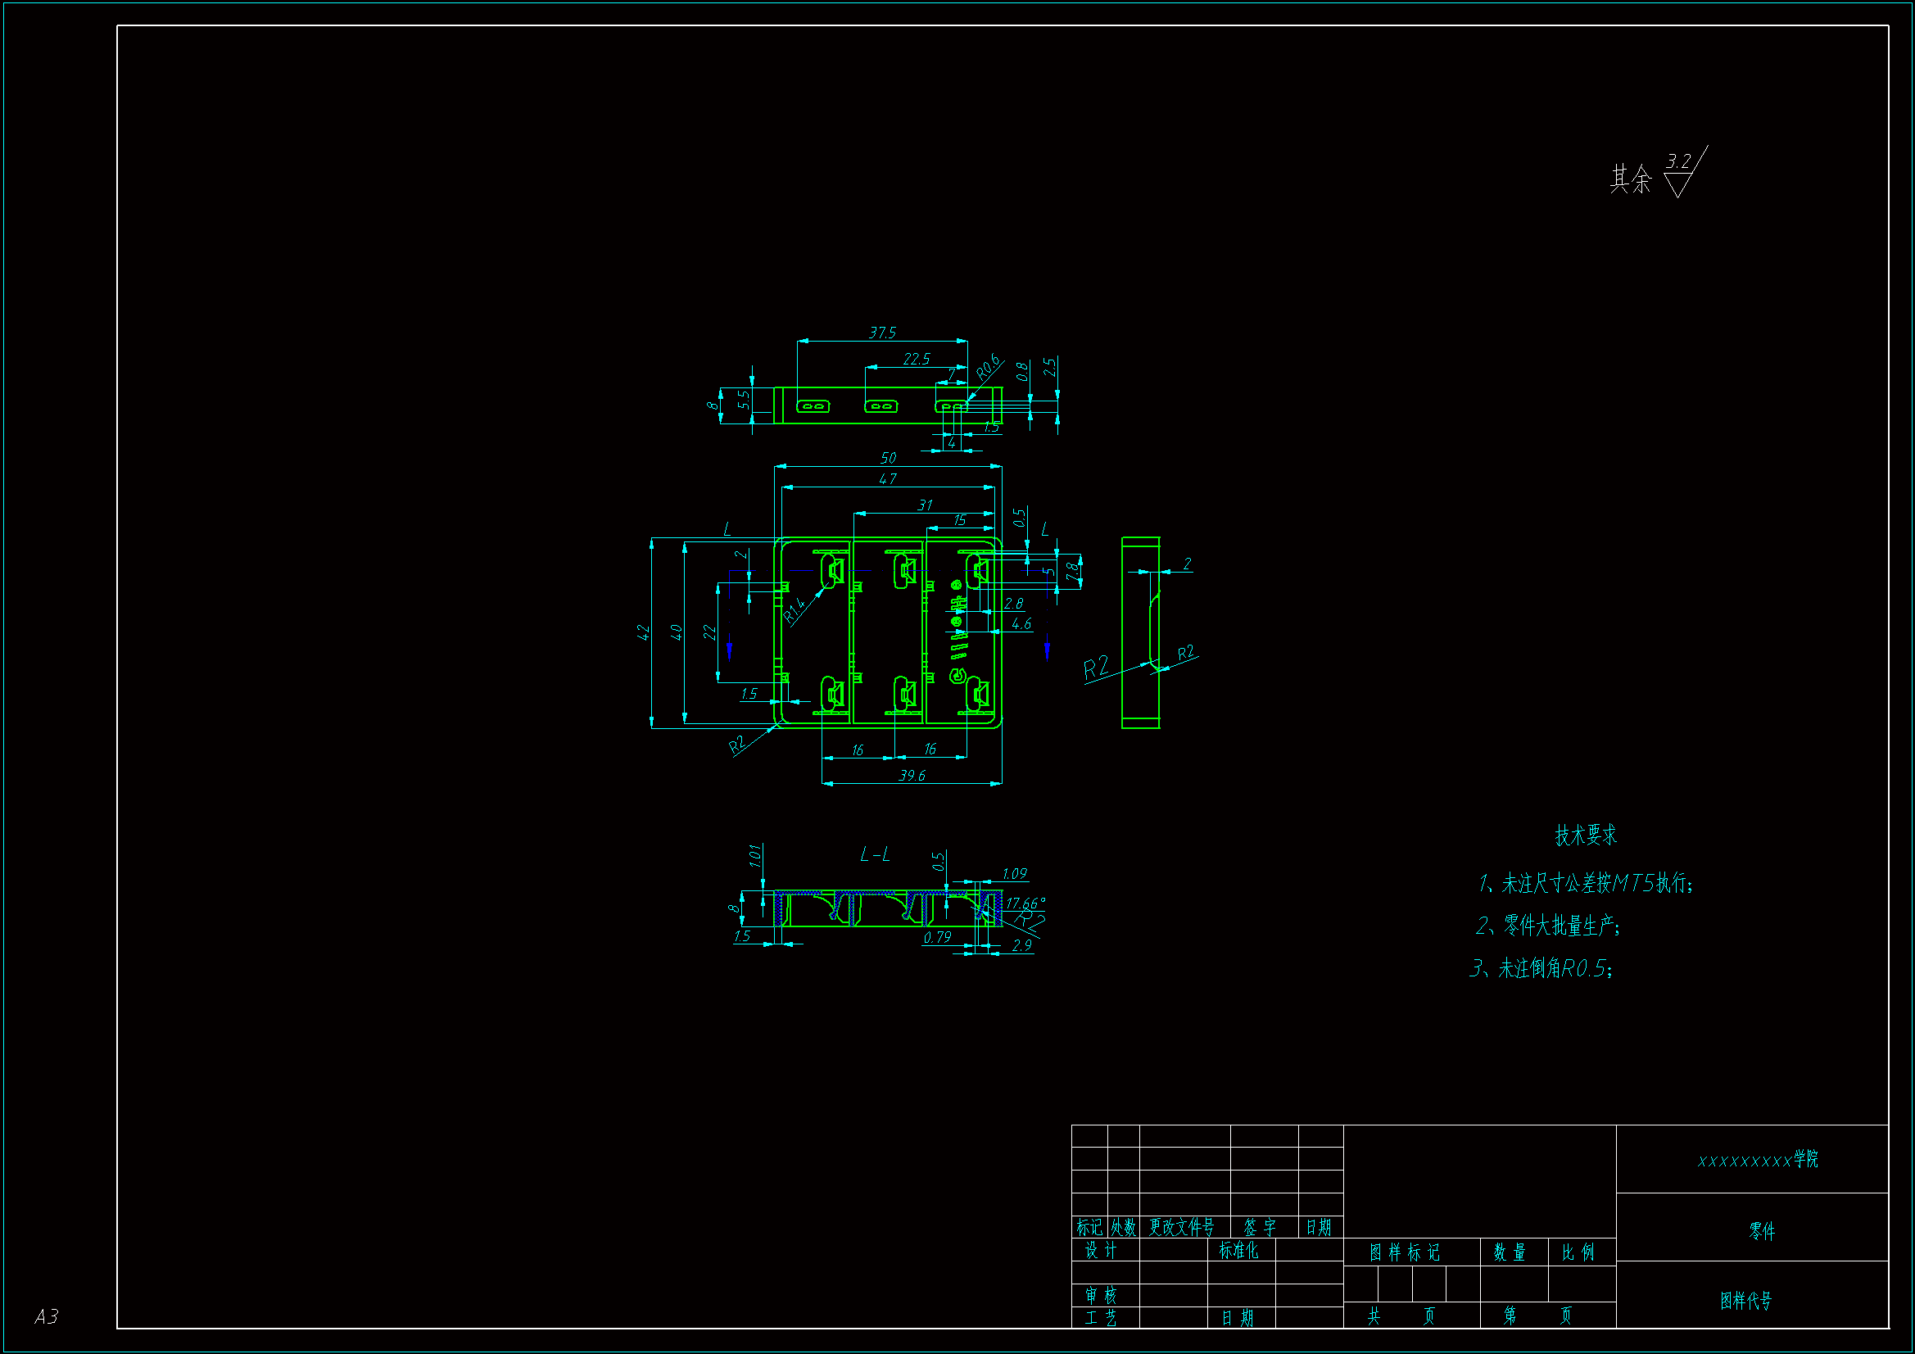The image size is (1915, 1354).
Task: Select the 图样代号 title block cell
Action: pos(1745,1301)
